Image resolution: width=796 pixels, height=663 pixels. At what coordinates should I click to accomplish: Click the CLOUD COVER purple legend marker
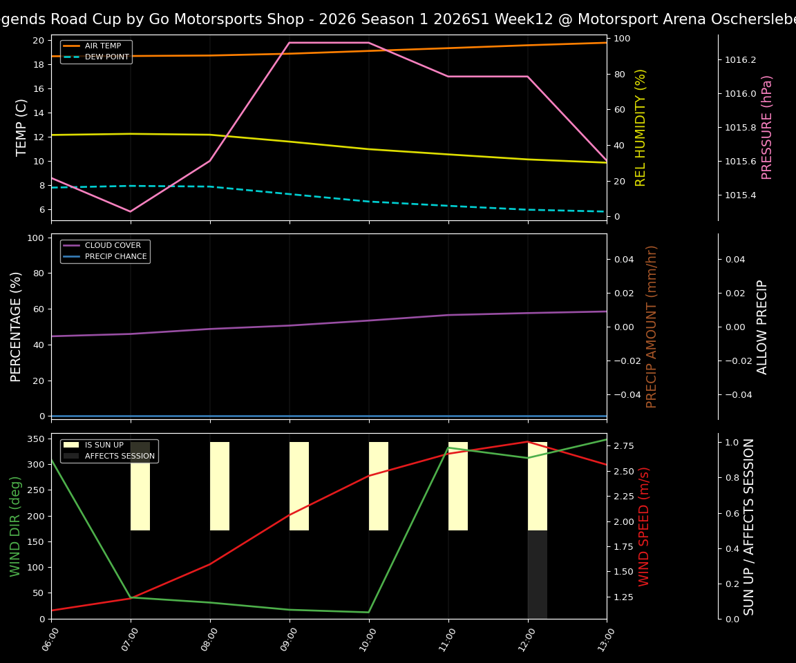click(73, 245)
